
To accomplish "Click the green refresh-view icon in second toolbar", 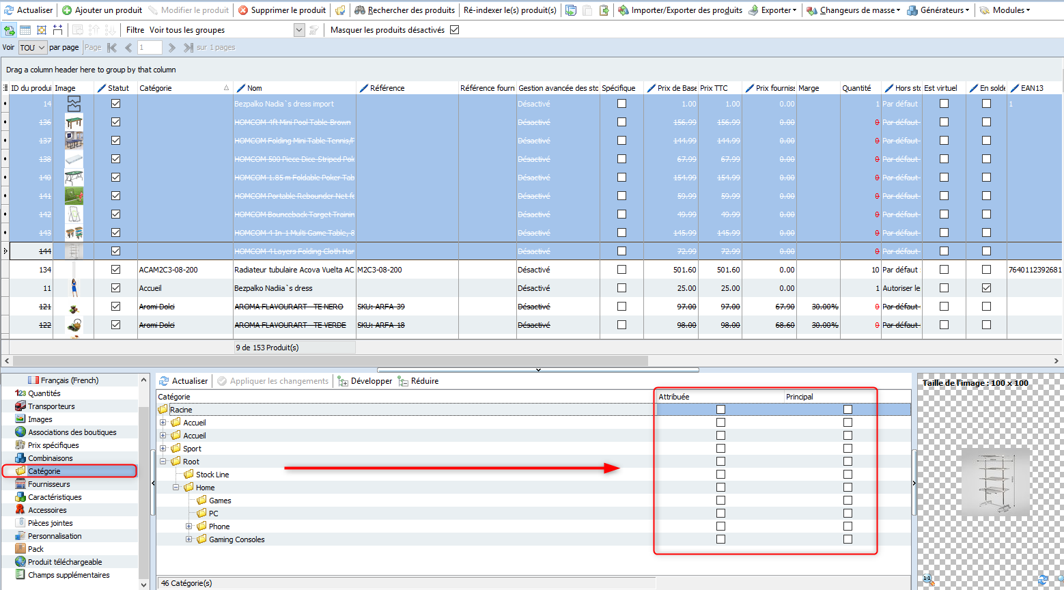I will [x=9, y=30].
